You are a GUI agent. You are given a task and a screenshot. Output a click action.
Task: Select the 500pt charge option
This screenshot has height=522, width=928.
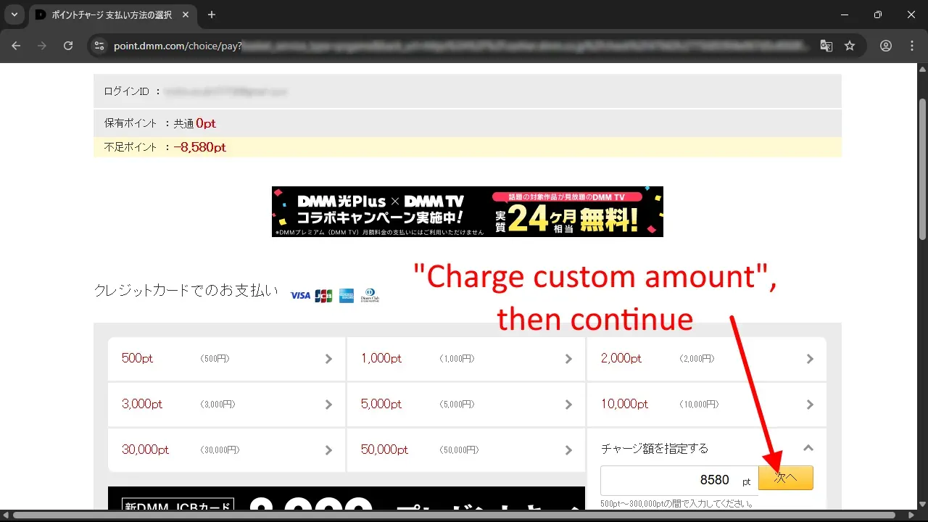pos(227,359)
